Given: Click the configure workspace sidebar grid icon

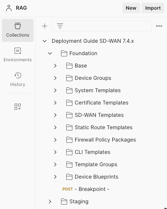Looking at the screenshot, I should click(18, 107).
